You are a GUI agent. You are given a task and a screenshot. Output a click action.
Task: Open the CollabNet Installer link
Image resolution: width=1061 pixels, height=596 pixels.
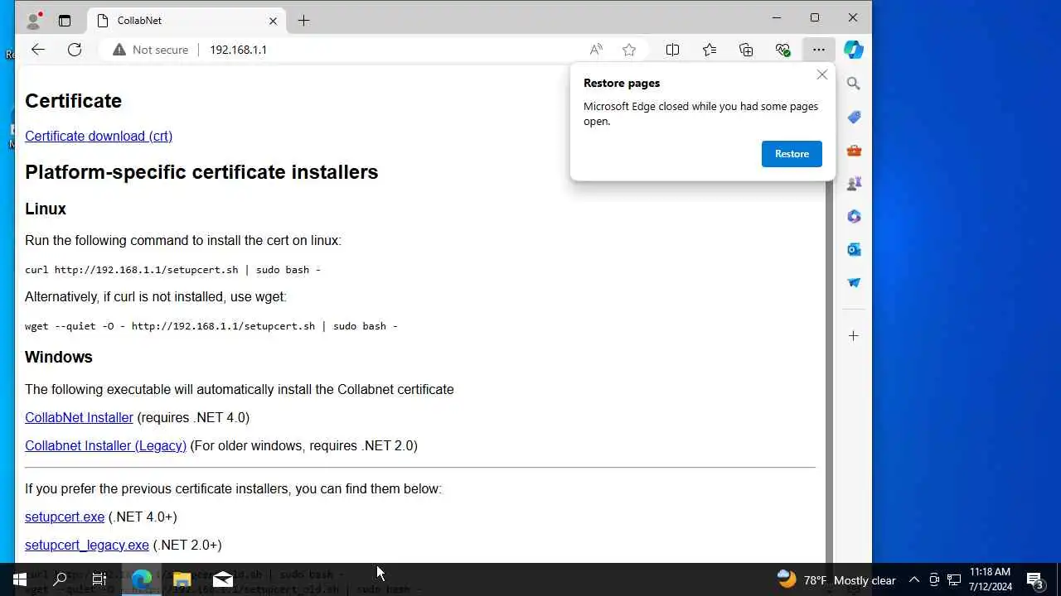click(79, 417)
